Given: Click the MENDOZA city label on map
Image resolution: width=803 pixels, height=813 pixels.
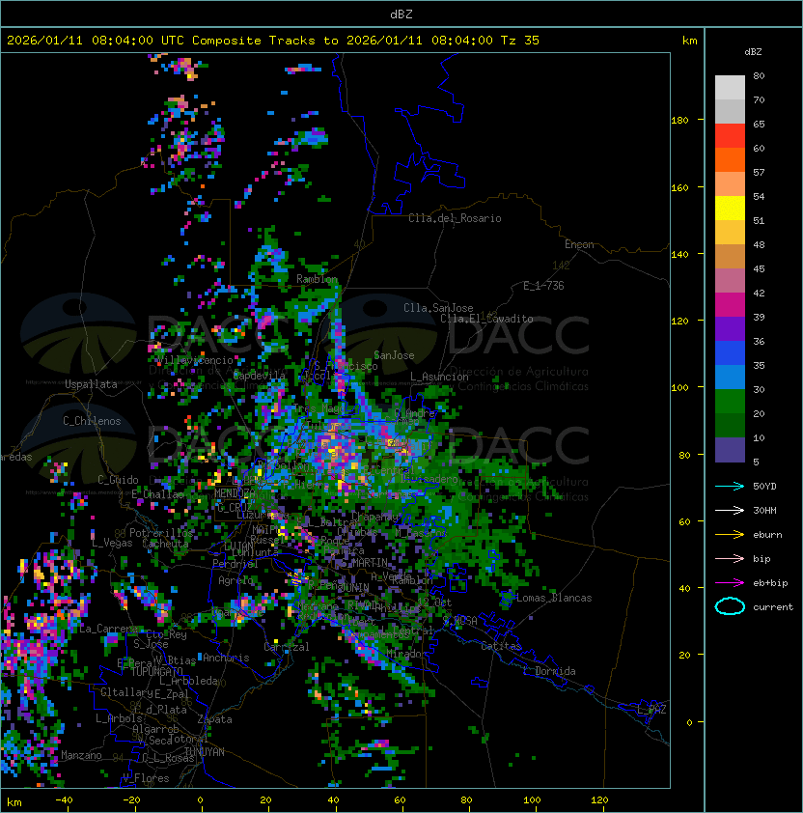Looking at the screenshot, I should tap(235, 492).
